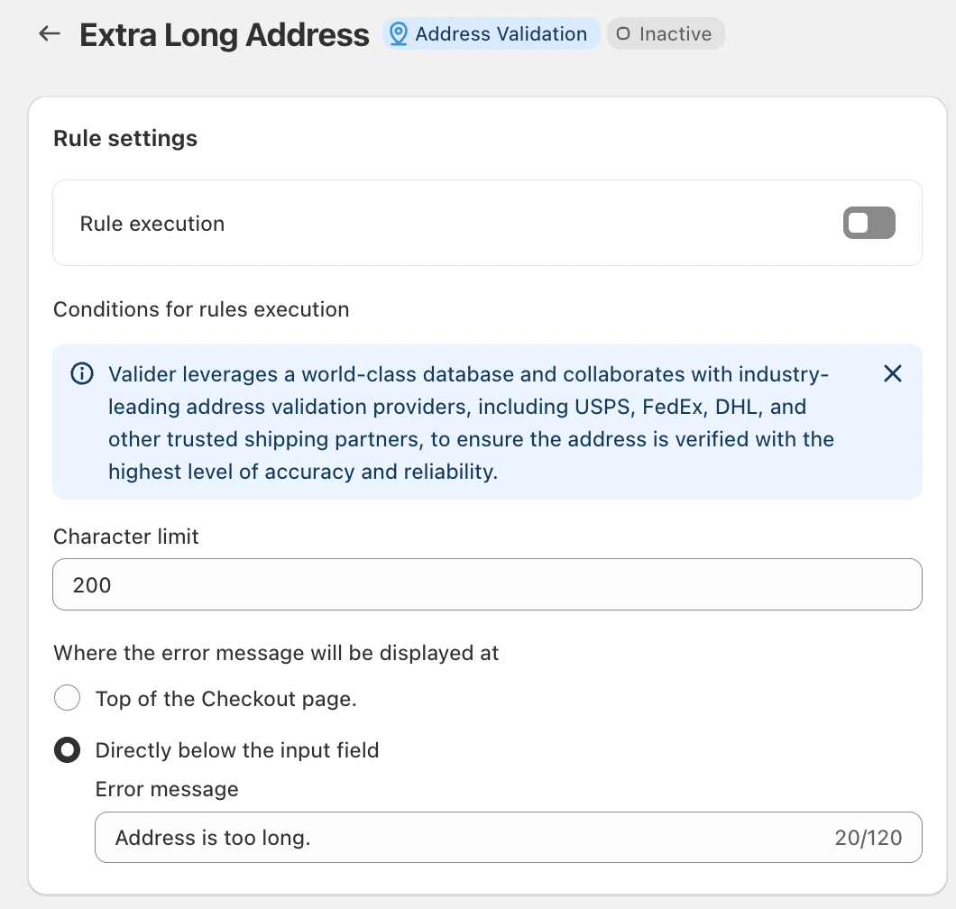This screenshot has width=956, height=909.
Task: Select the Top of the Checkout page radio
Action: [x=68, y=698]
